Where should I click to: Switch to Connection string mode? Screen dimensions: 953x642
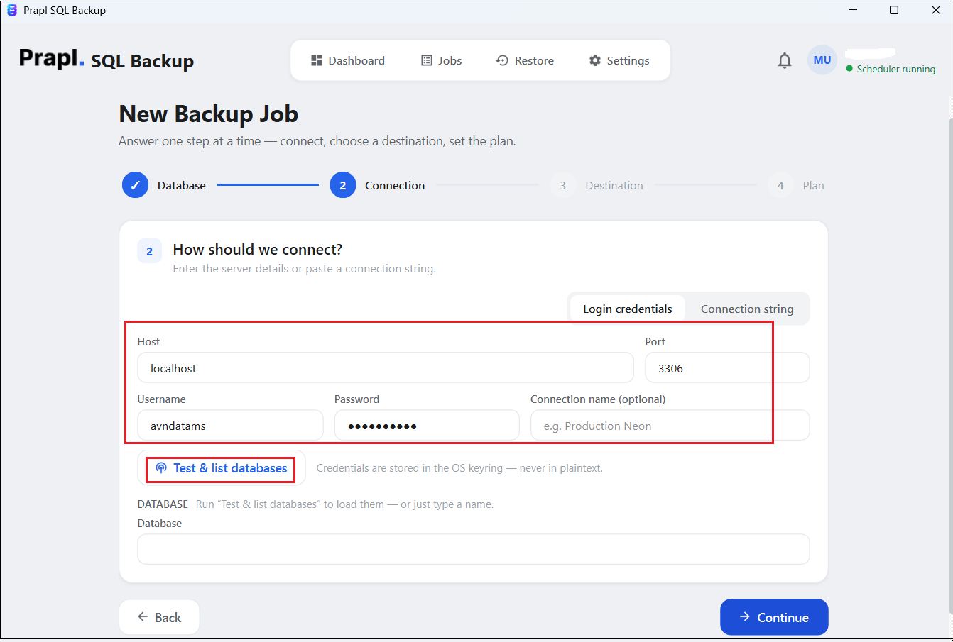tap(747, 309)
